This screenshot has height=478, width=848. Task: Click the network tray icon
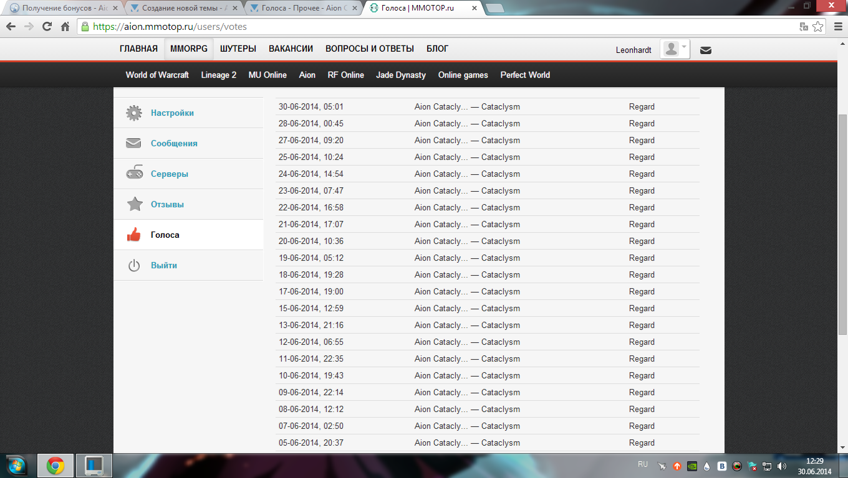767,466
